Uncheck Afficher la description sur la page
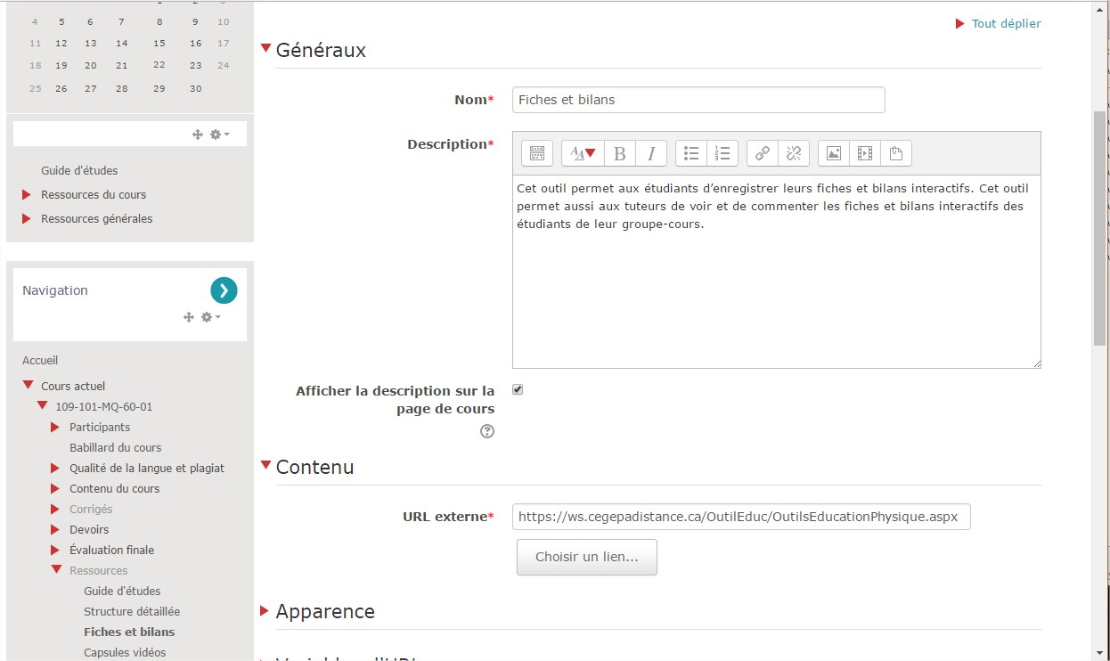Viewport: 1110px width, 661px height. [518, 389]
